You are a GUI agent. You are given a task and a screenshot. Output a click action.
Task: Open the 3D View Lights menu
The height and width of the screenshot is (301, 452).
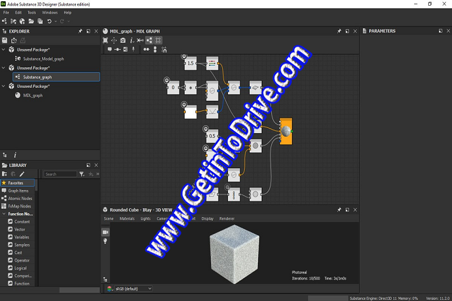(x=146, y=219)
